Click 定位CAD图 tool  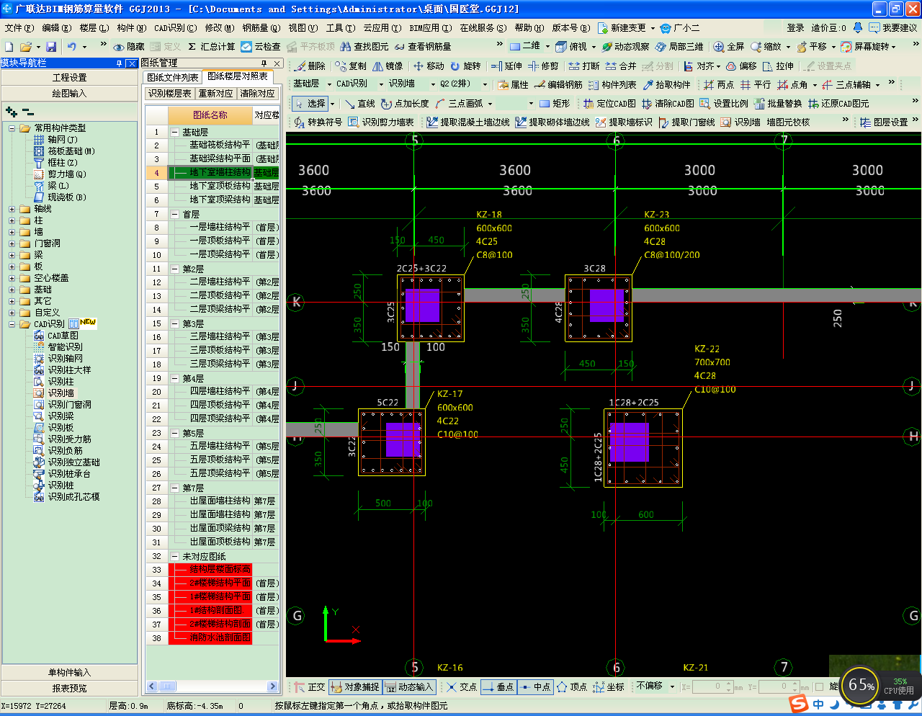[x=610, y=104]
